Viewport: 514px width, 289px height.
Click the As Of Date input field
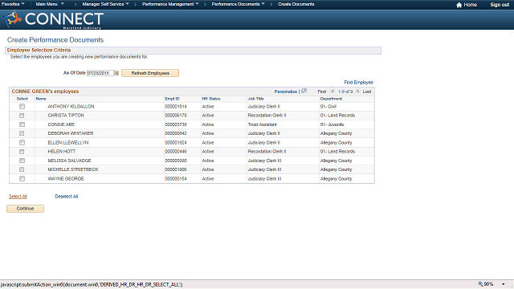pyautogui.click(x=100, y=73)
